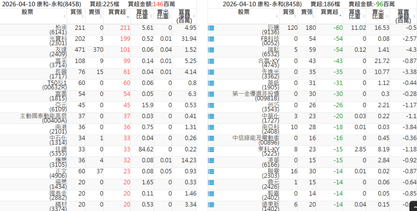Click the list icon beside 遠東新 (1402)
This screenshot has height=211, width=417.
tap(211, 204)
